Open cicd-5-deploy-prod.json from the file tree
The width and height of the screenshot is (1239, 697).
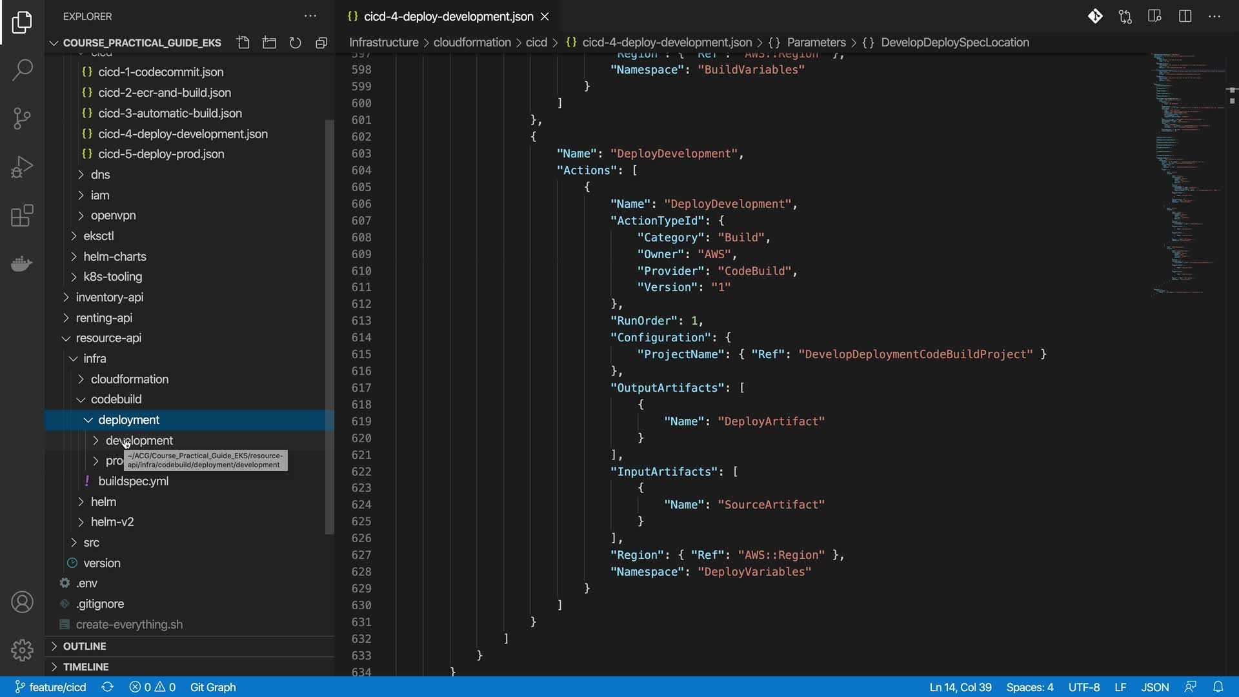pos(161,154)
